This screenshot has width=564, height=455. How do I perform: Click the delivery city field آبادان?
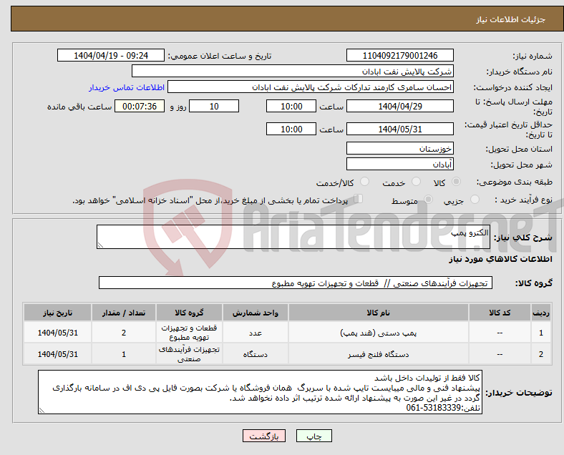pos(400,165)
